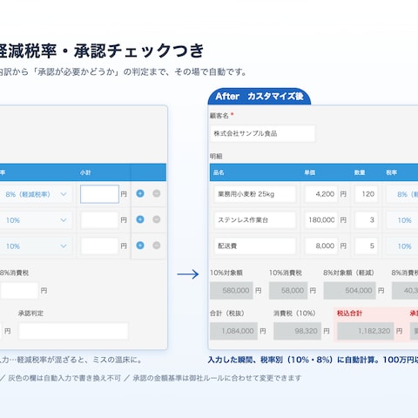Click the 品名 column header
Screen dimensions: 418x418
219,172
